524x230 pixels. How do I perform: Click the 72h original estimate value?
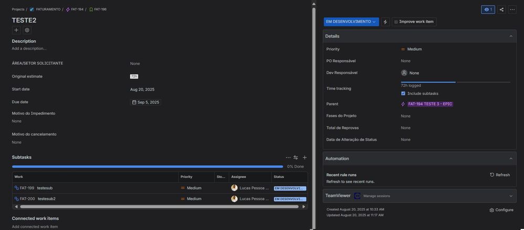pyautogui.click(x=134, y=76)
